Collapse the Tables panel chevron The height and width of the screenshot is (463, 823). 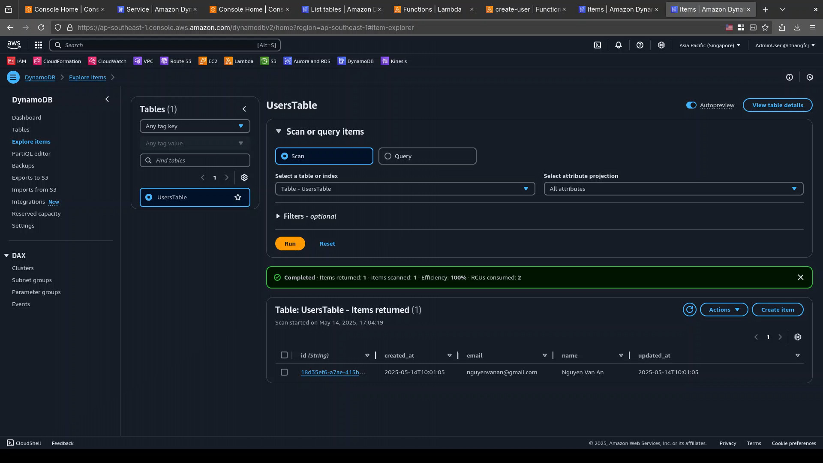click(x=244, y=109)
